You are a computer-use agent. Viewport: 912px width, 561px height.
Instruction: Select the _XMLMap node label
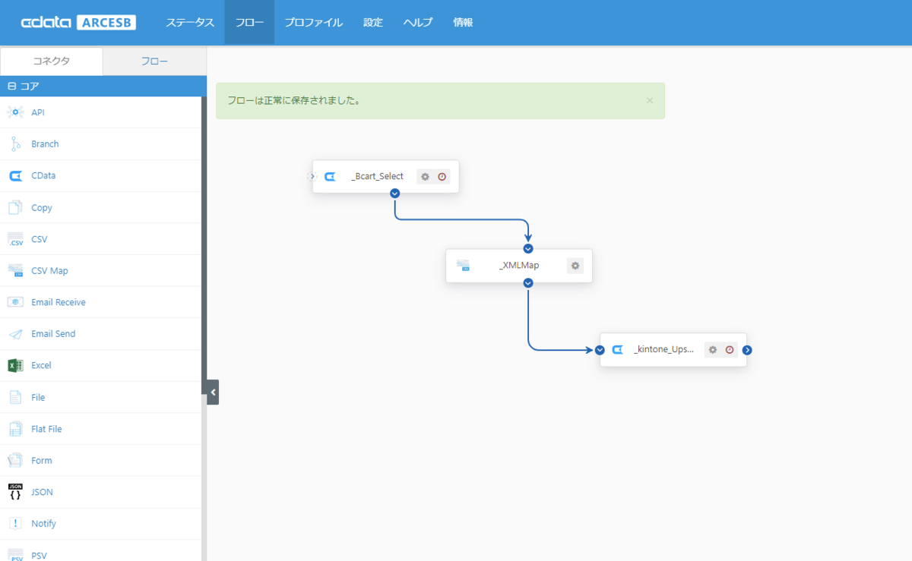pos(519,266)
